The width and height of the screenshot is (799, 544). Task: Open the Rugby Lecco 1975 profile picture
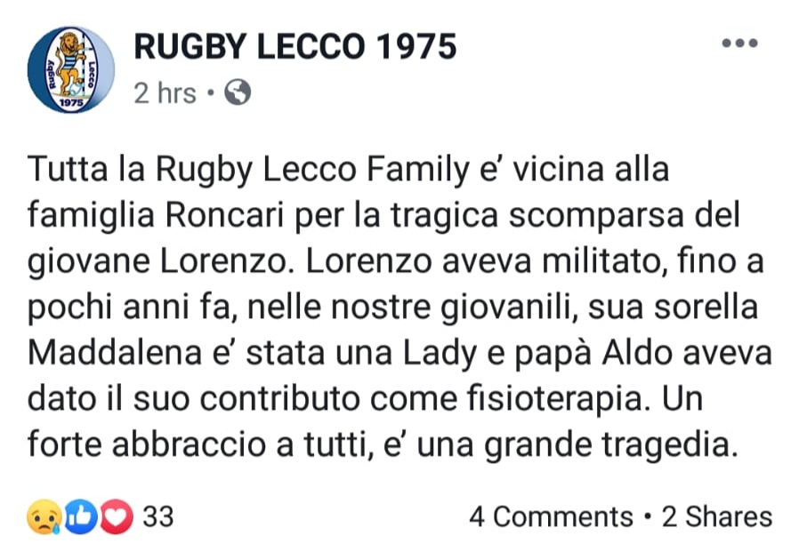click(71, 70)
